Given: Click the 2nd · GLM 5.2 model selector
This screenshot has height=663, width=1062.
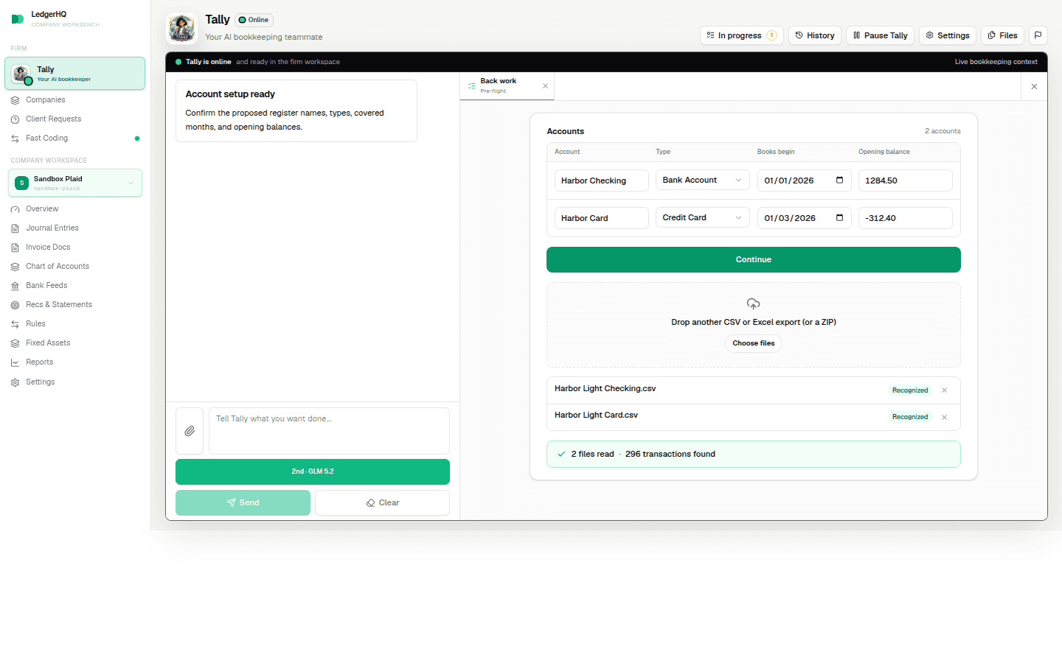Looking at the screenshot, I should tap(313, 471).
